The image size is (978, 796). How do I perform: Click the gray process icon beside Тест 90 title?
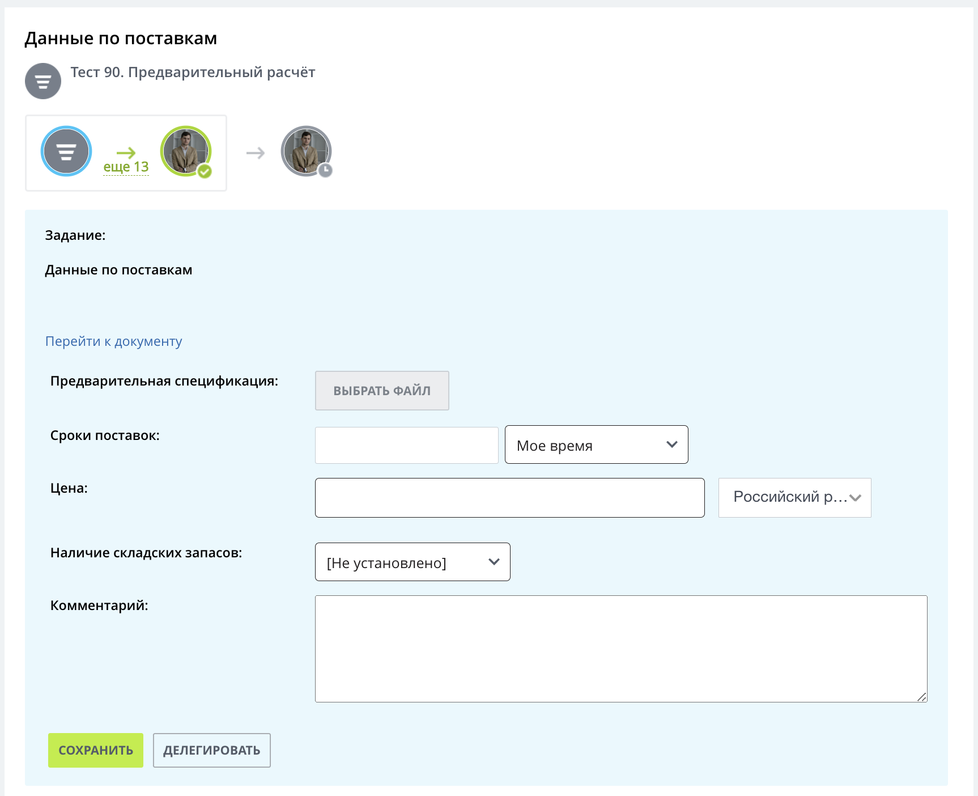click(x=43, y=81)
